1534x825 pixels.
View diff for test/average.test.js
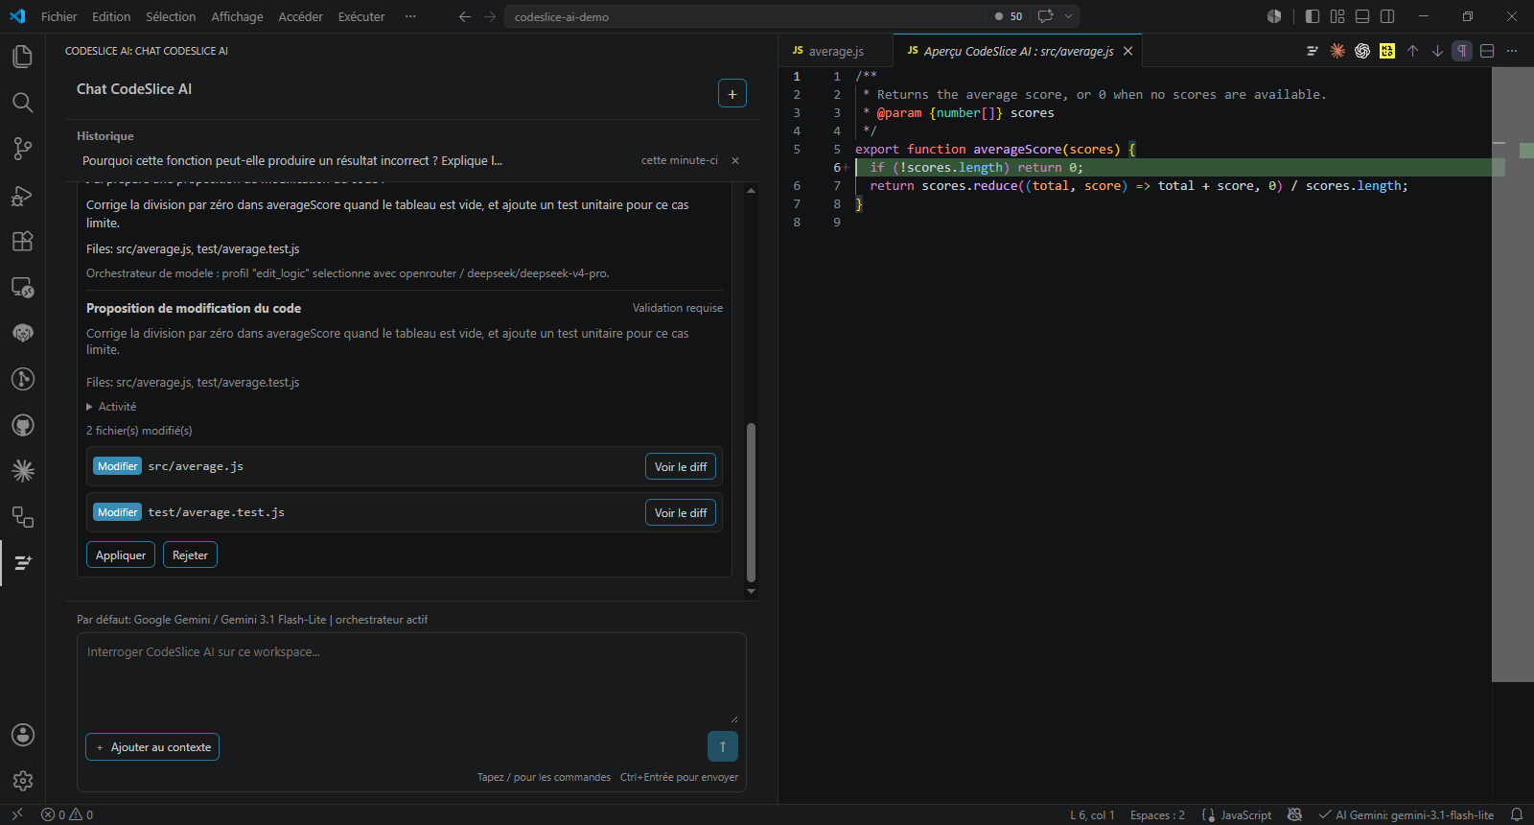click(681, 512)
